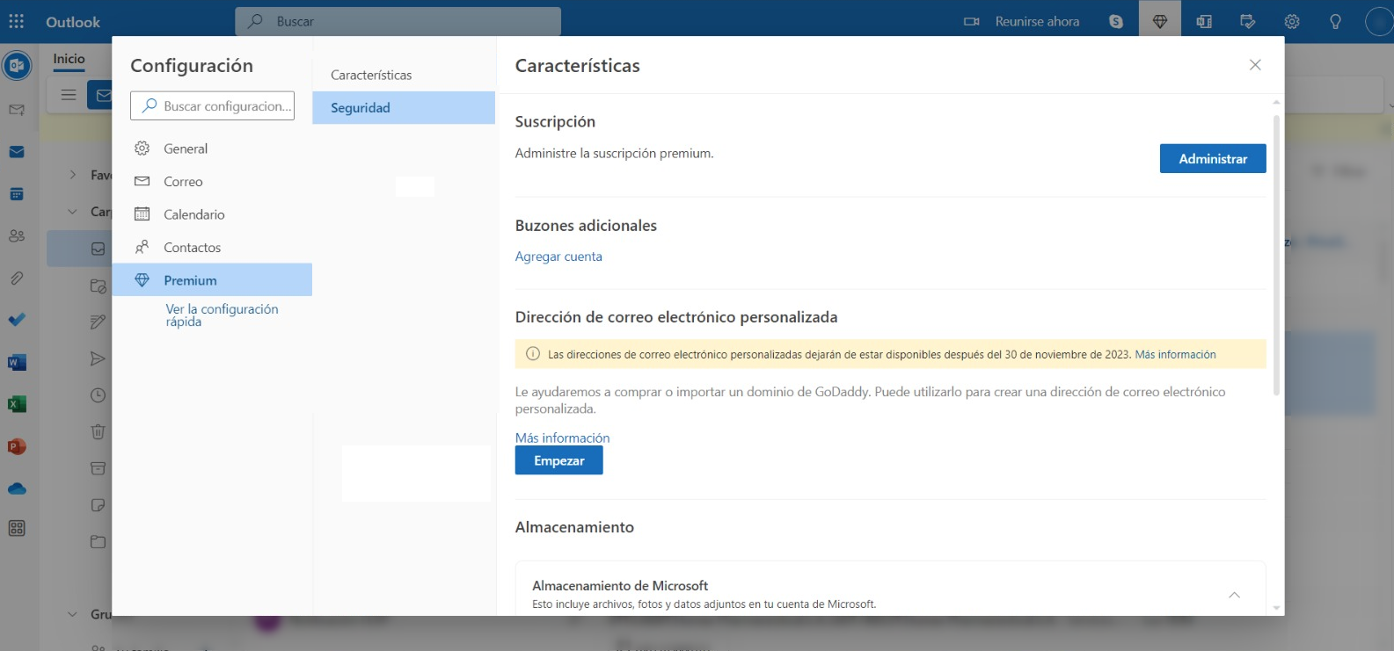Open Excel from the left app rail
Viewport: 1394px width, 651px height.
point(17,404)
